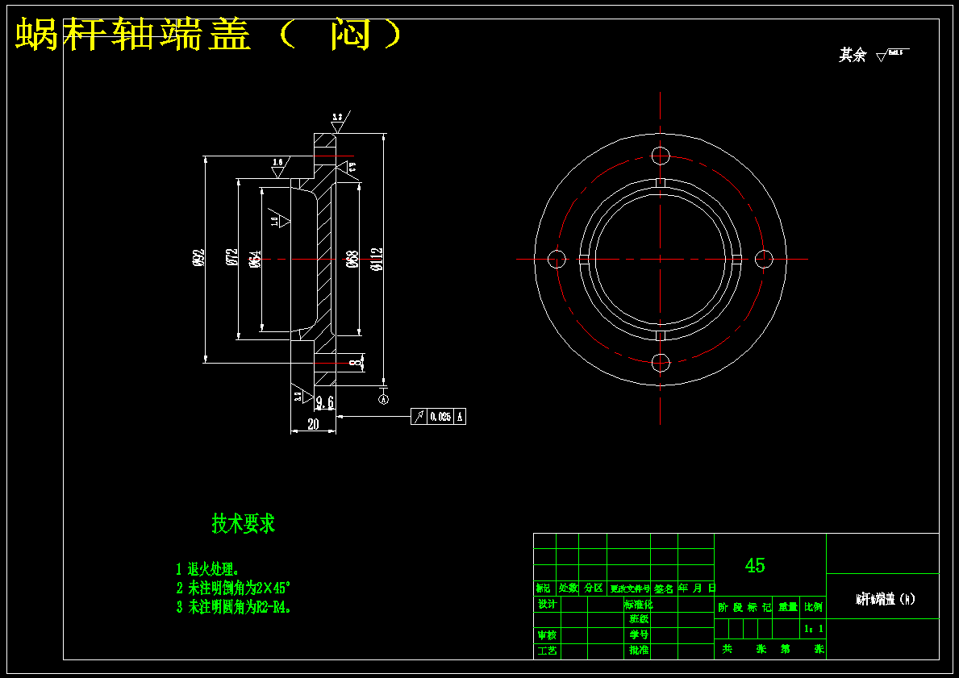Select the 第 sheet number label
Viewport: 959px width, 678px height.
(x=786, y=649)
